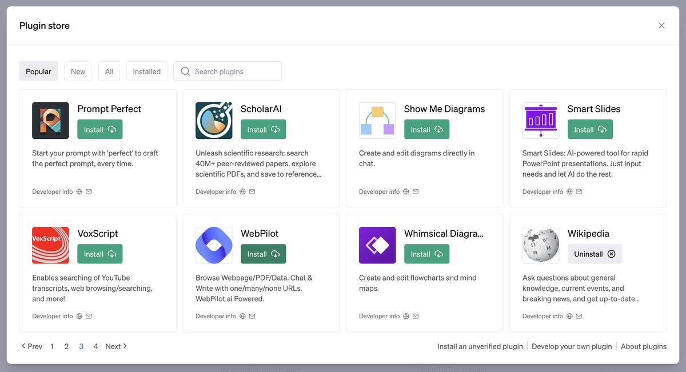Install the ScholarAI plugin
Image resolution: width=686 pixels, height=372 pixels.
point(264,130)
